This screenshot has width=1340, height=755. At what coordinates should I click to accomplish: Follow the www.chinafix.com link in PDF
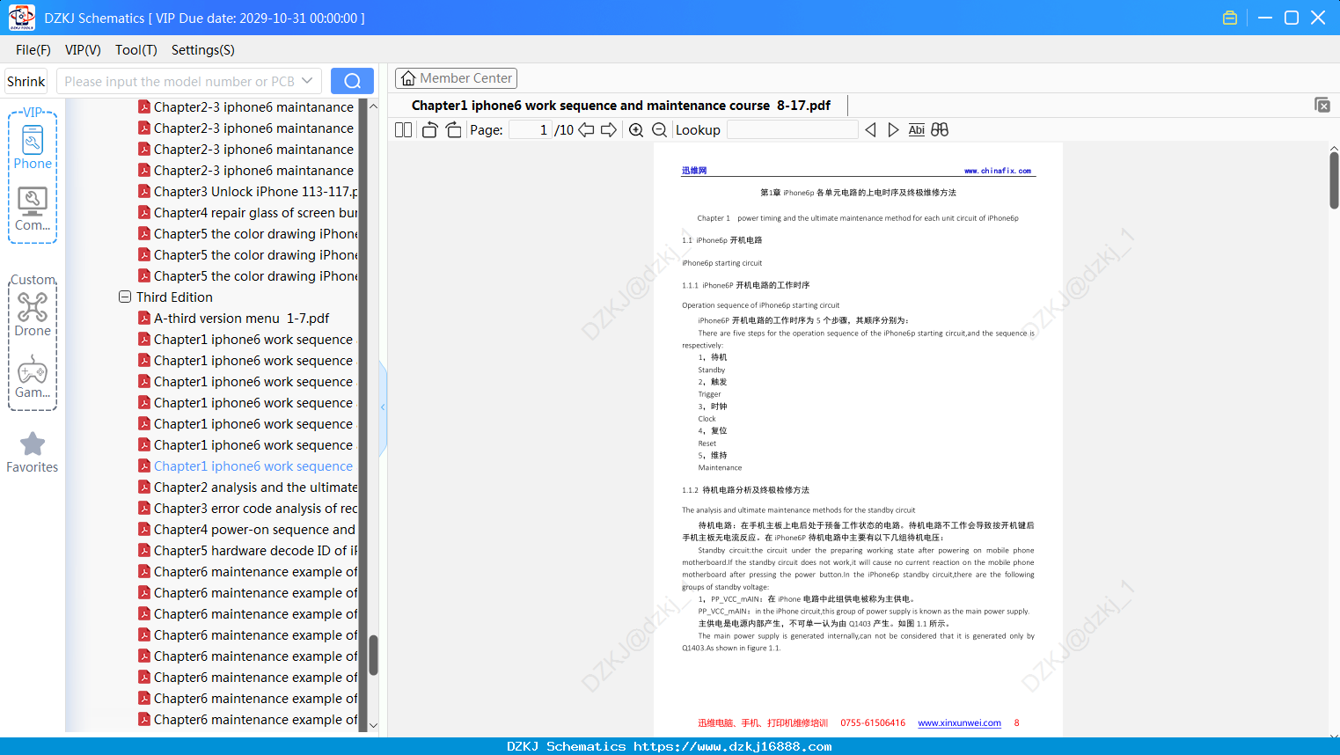coord(998,171)
